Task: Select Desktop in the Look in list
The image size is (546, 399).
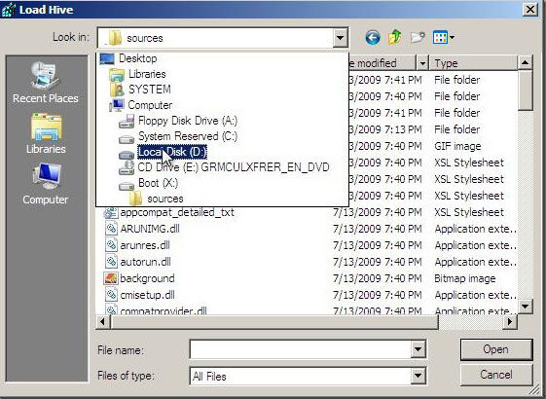Action: click(x=137, y=58)
